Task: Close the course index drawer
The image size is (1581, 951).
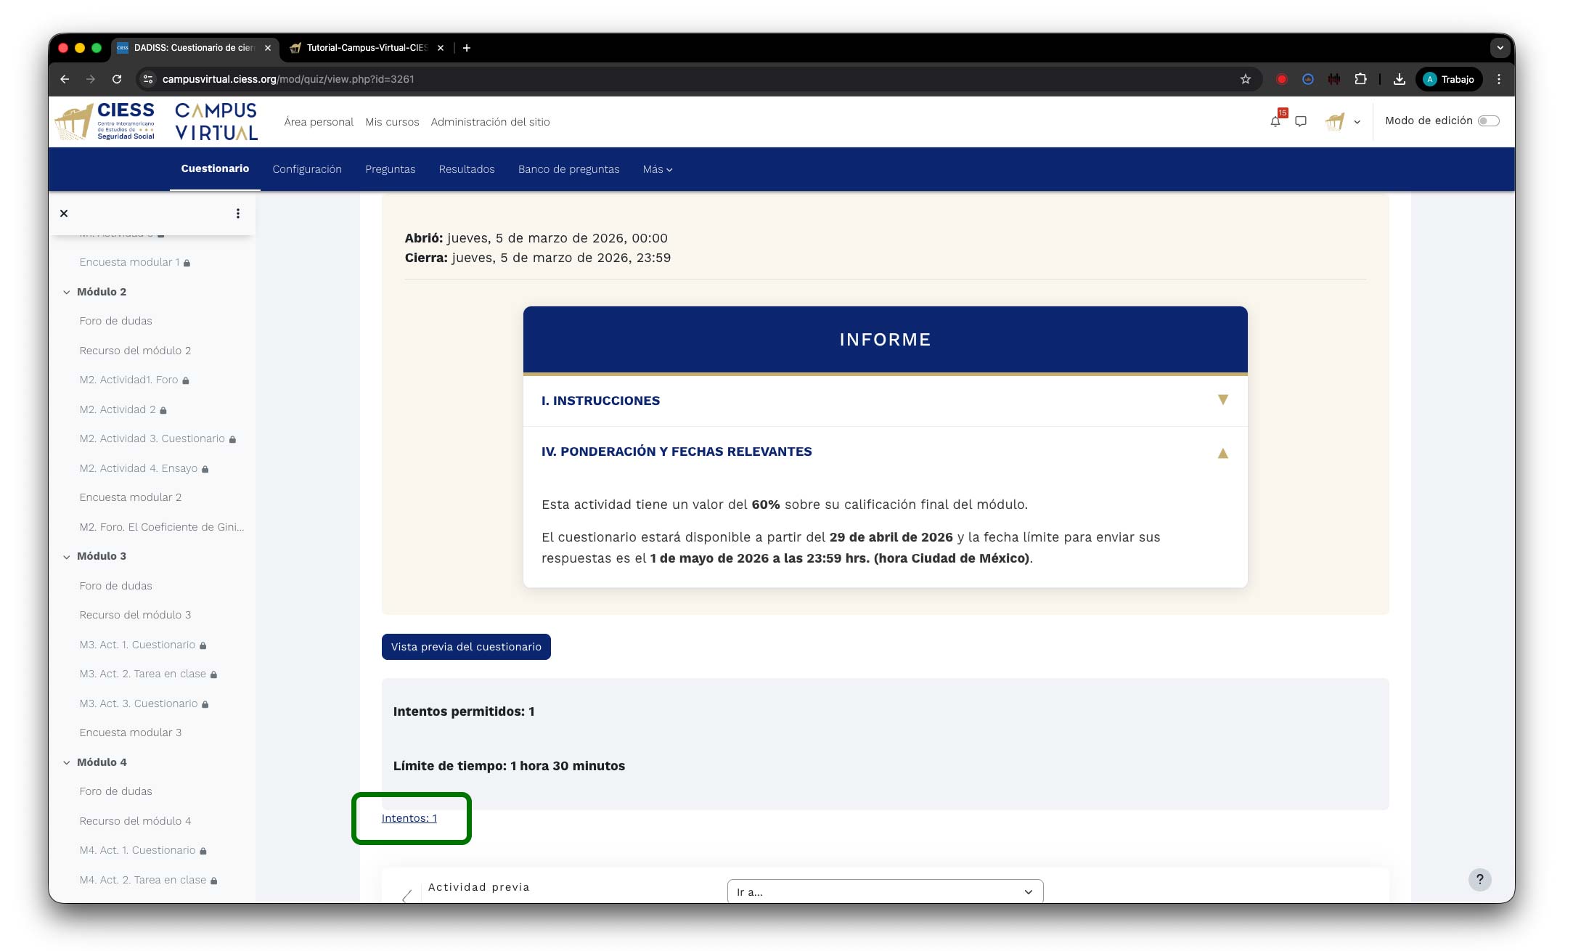Action: [64, 213]
